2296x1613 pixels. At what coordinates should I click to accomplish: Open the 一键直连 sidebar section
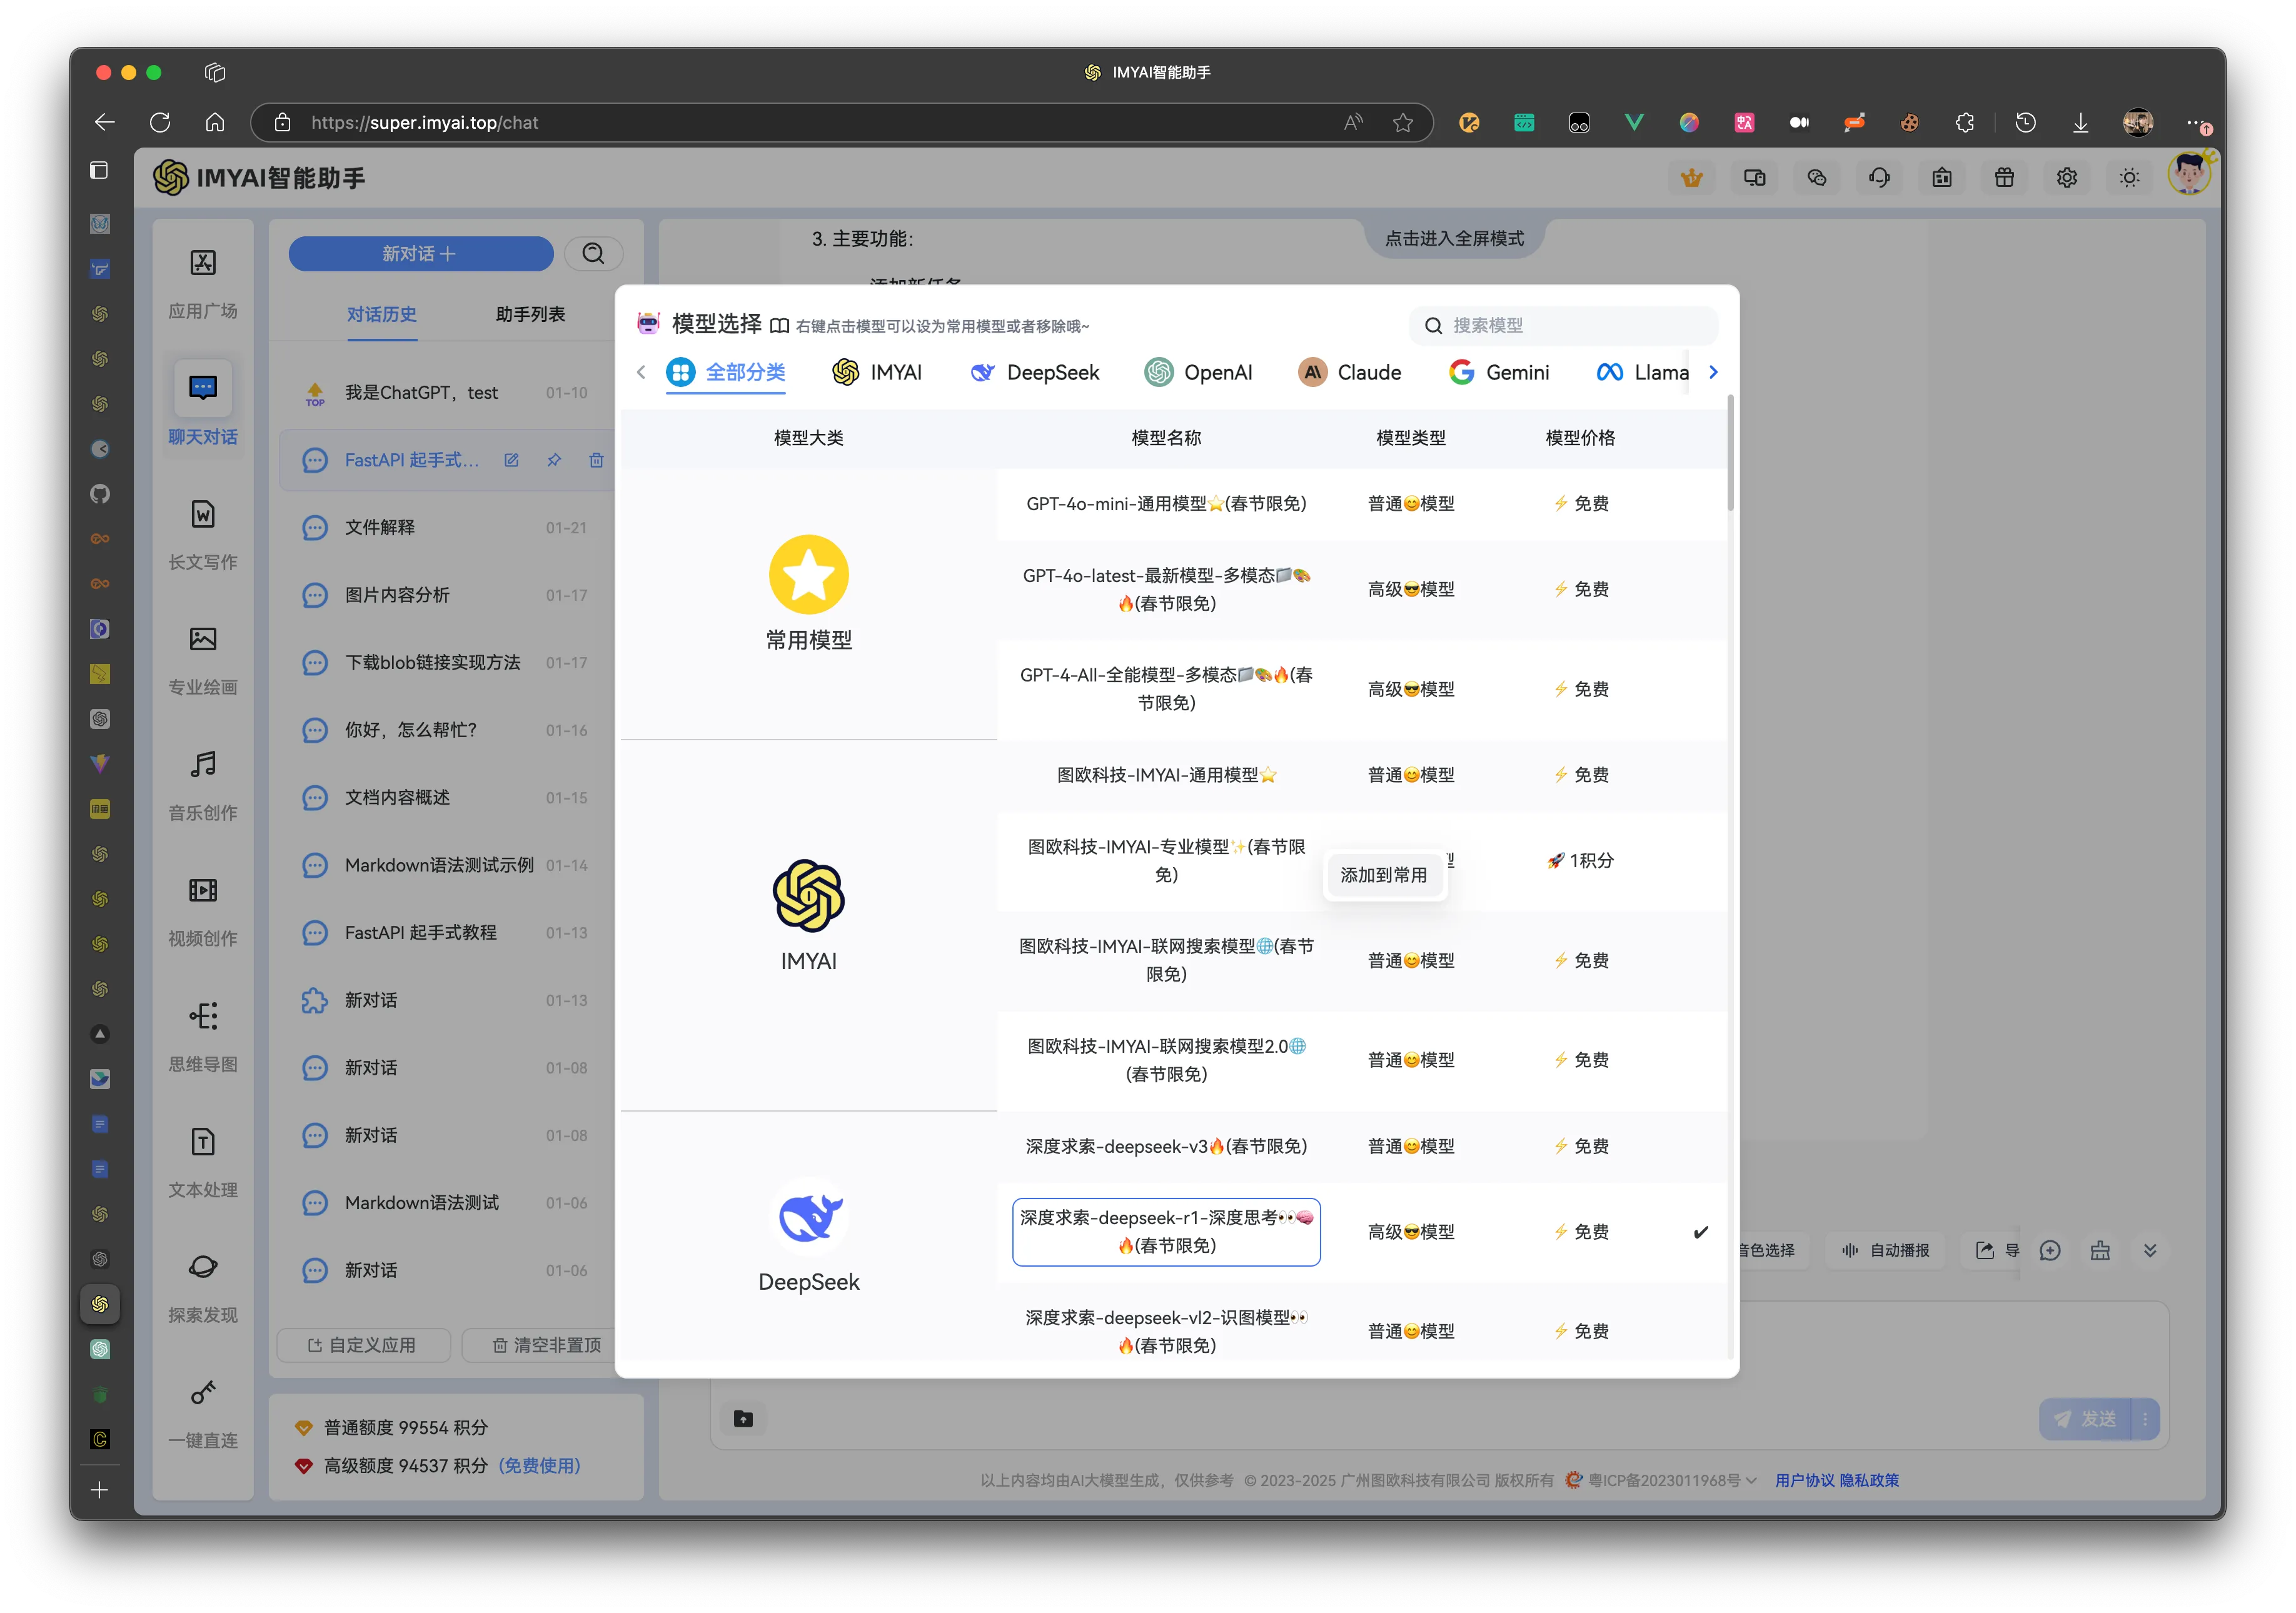click(x=203, y=1414)
